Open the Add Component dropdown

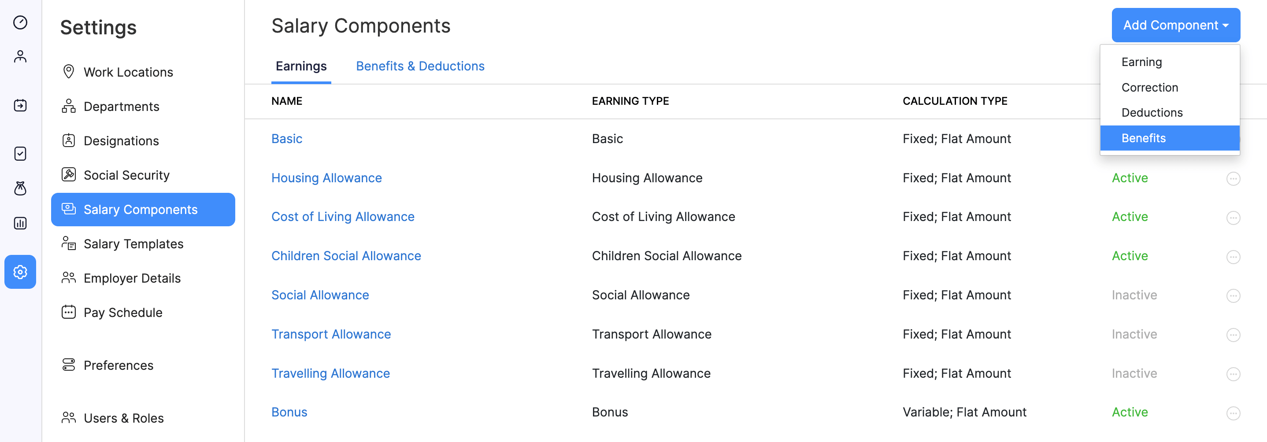[1175, 25]
